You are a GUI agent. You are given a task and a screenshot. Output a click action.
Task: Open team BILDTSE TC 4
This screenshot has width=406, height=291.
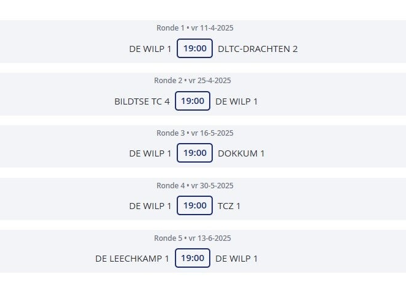tap(142, 101)
